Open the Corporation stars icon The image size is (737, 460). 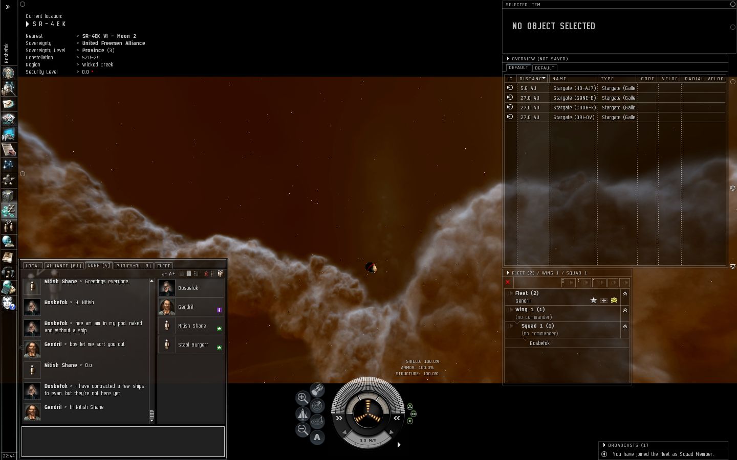pyautogui.click(x=8, y=180)
